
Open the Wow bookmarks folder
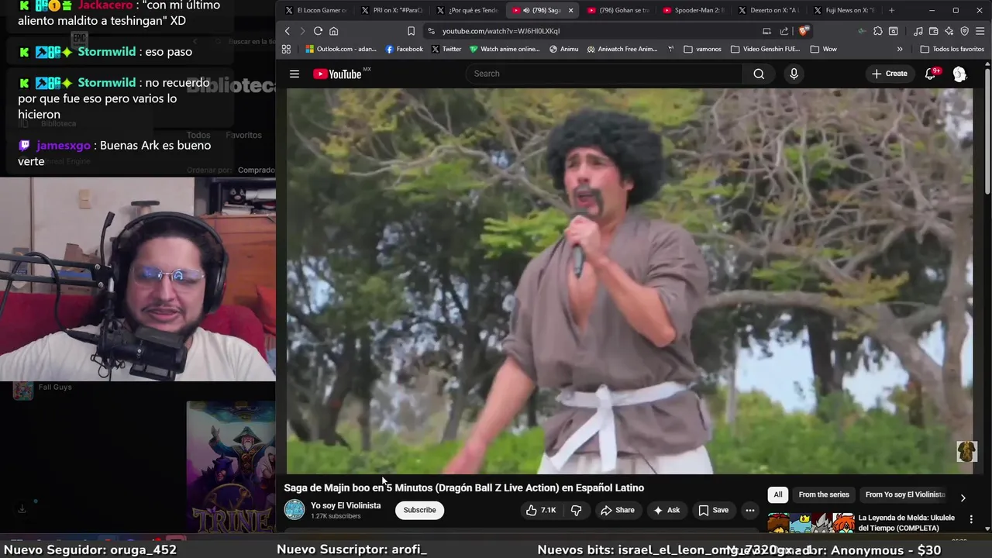[824, 49]
